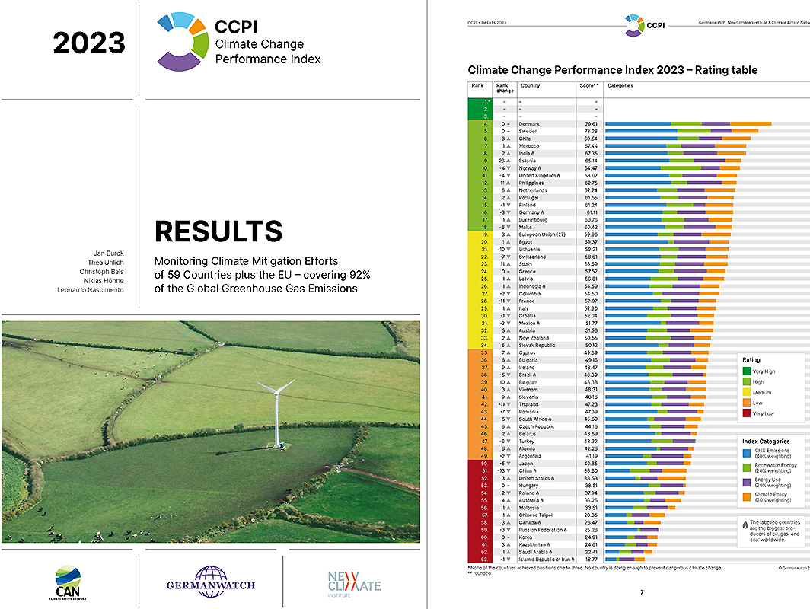810x609 pixels.
Task: Click author name Jan Burck
Action: click(110, 252)
